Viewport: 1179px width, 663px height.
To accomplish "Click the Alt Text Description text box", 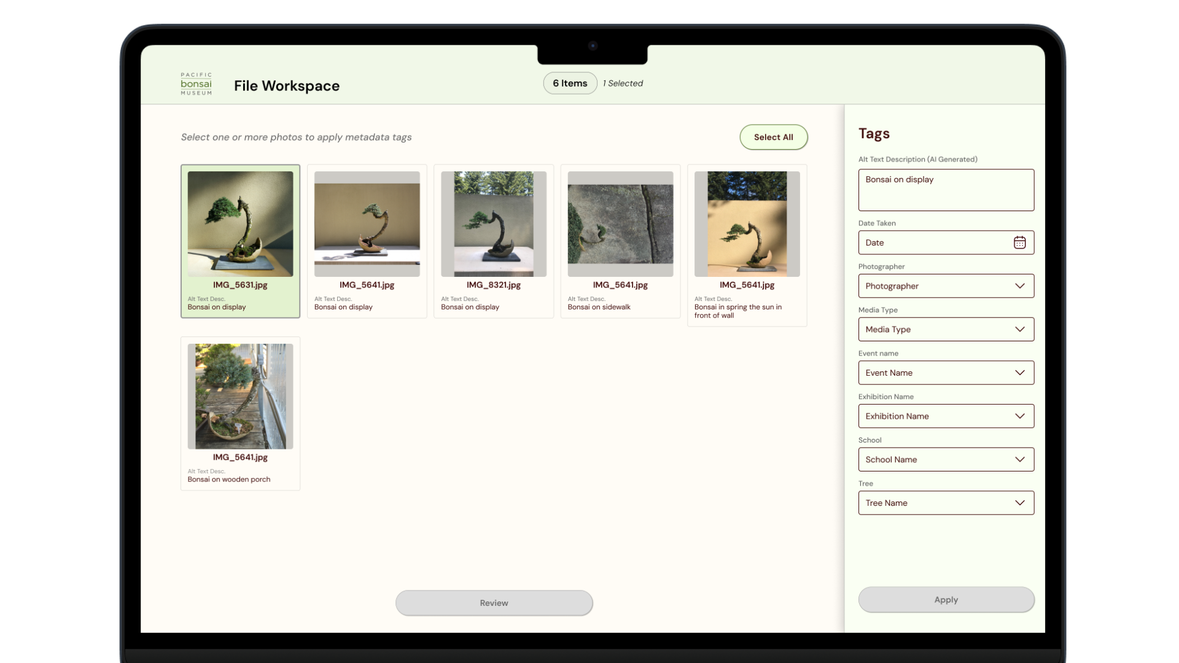I will [946, 190].
